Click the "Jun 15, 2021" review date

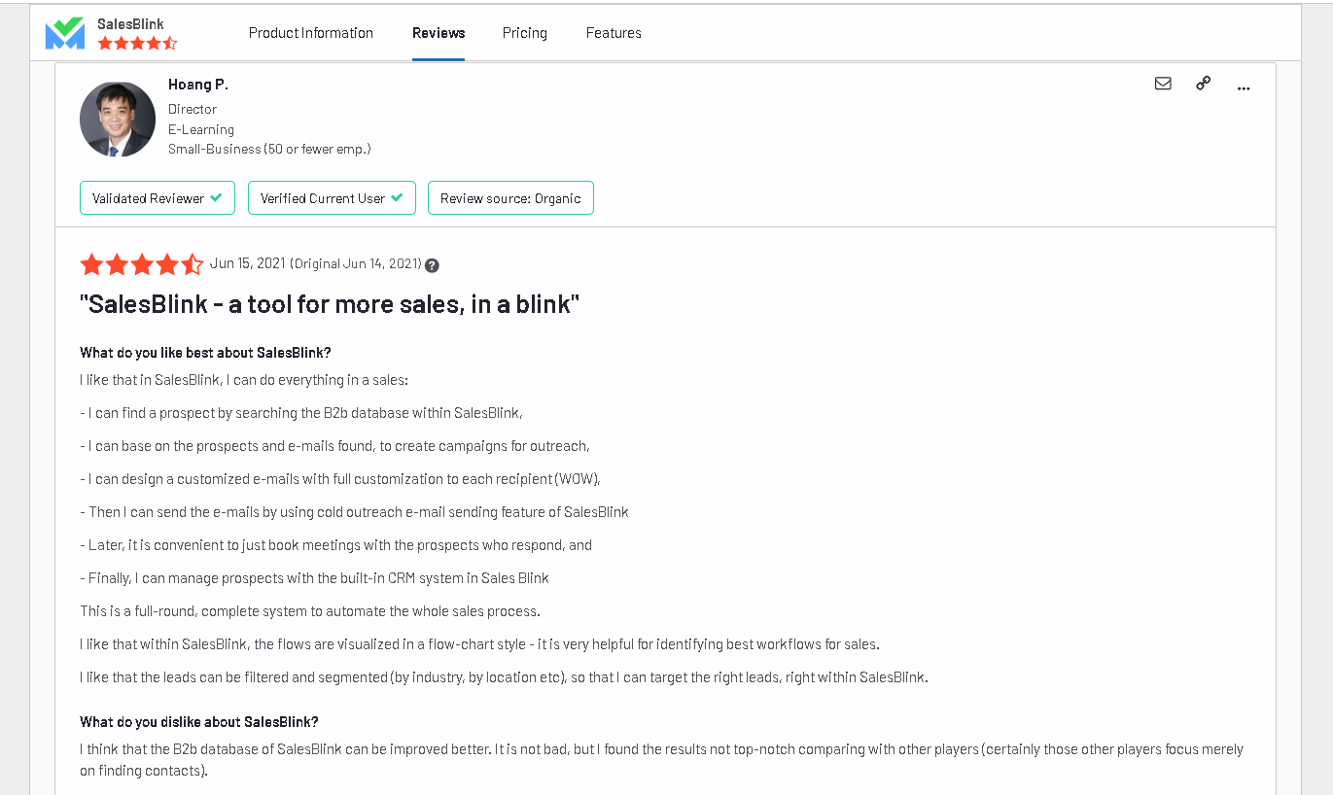pyautogui.click(x=248, y=263)
